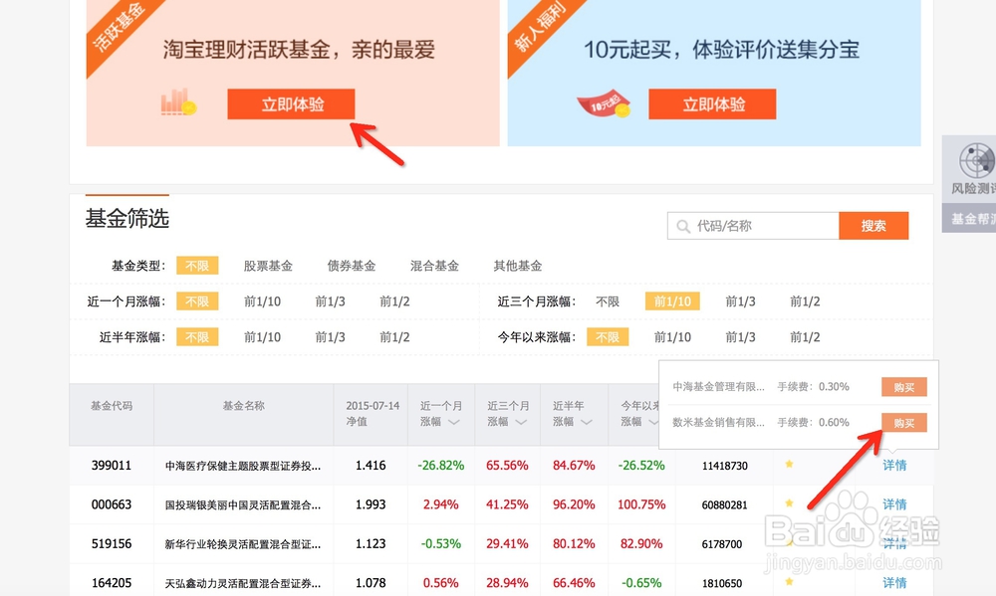Select 前1/10 for 今年以来涨幅
996x596 pixels.
(672, 336)
